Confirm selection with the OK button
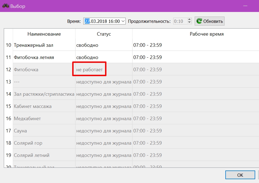Viewport: 259px width, 183px height. coord(240,175)
